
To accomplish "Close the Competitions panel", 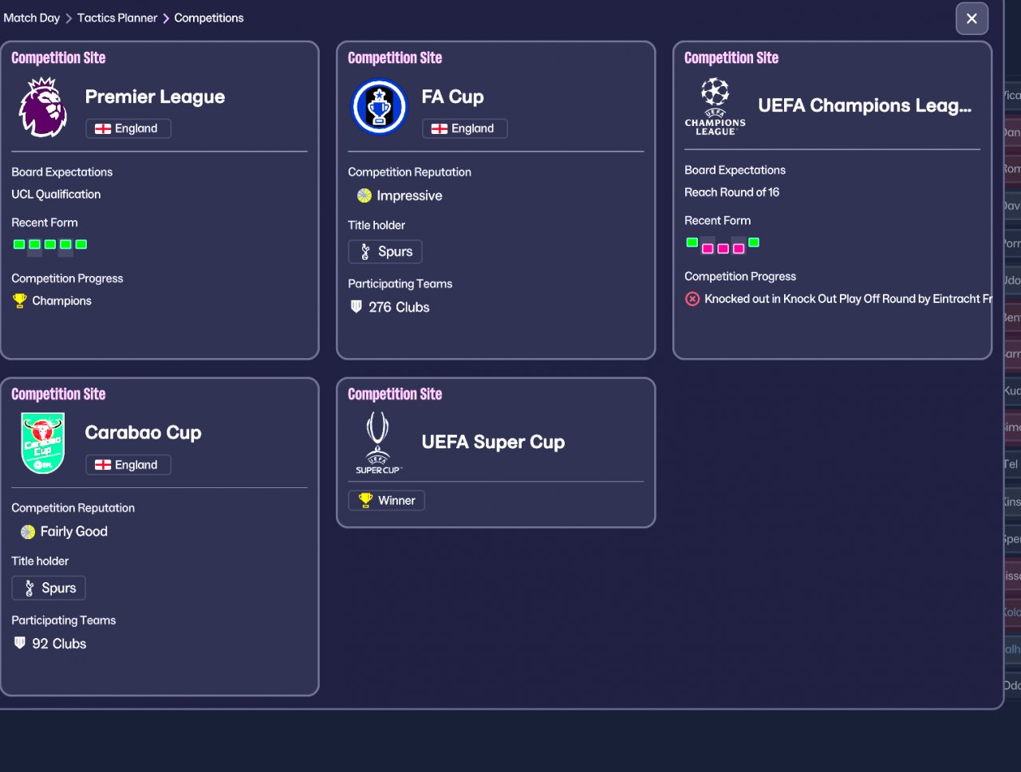I will coord(972,18).
